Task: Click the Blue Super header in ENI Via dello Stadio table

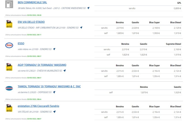Action: click(154, 22)
